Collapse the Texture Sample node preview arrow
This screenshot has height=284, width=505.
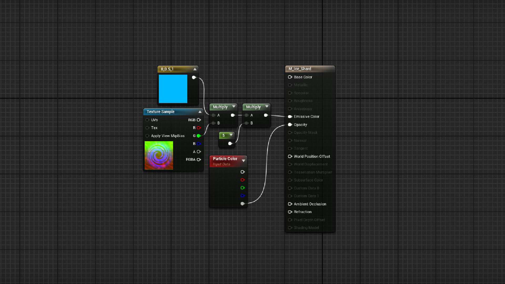pos(200,112)
